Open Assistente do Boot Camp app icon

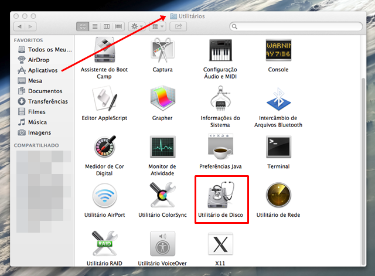pos(104,50)
